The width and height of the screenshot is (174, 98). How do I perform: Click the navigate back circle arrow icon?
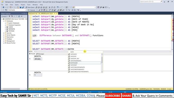coord(4,7)
